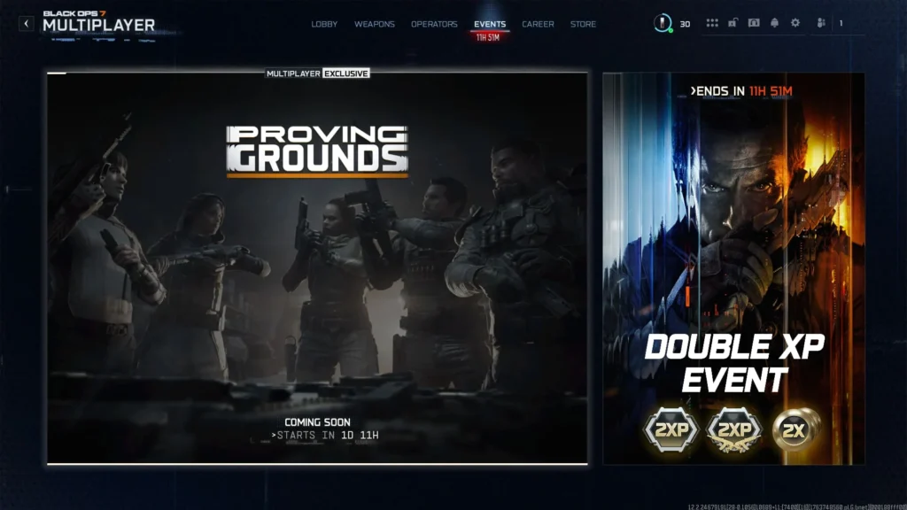Open the settings gear icon

[x=795, y=24]
